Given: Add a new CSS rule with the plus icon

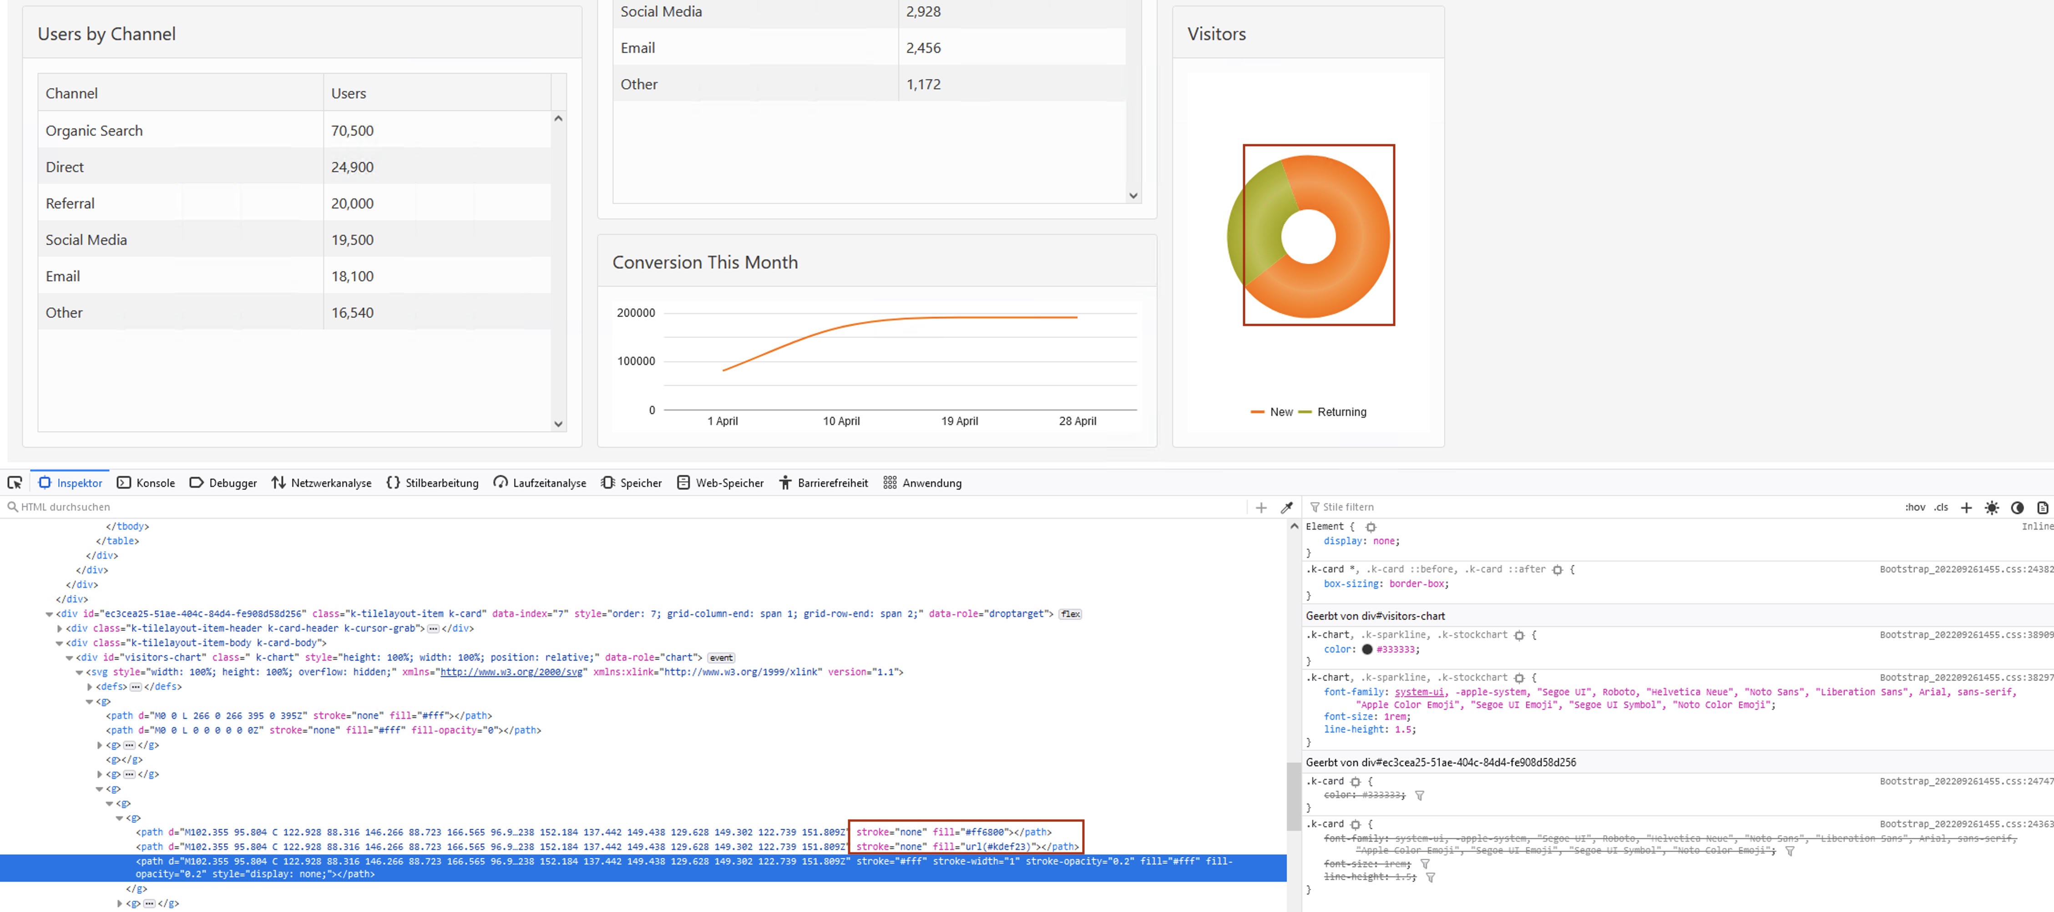Looking at the screenshot, I should click(x=1966, y=507).
